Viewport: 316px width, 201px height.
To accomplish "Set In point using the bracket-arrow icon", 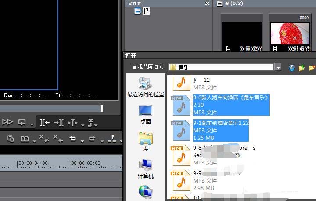I will [x=45, y=122].
